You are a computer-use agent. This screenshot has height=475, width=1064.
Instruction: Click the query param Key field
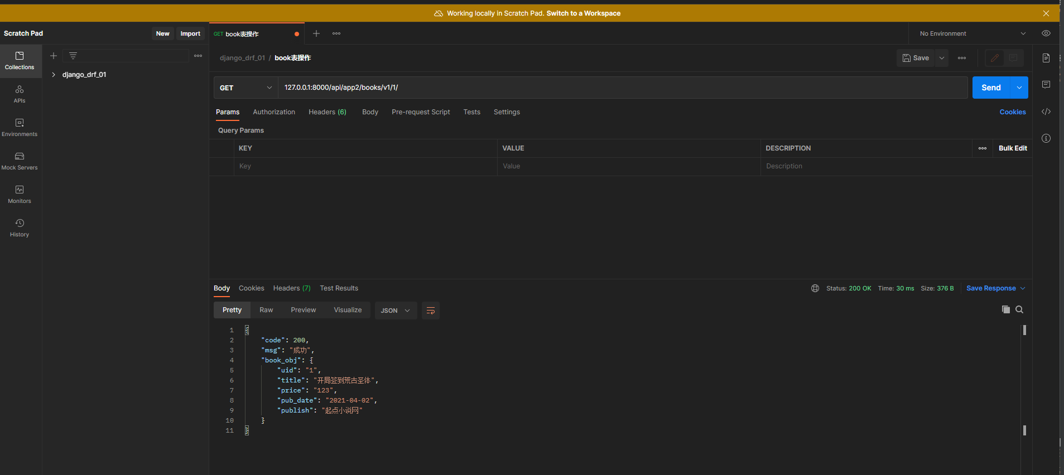pos(365,166)
